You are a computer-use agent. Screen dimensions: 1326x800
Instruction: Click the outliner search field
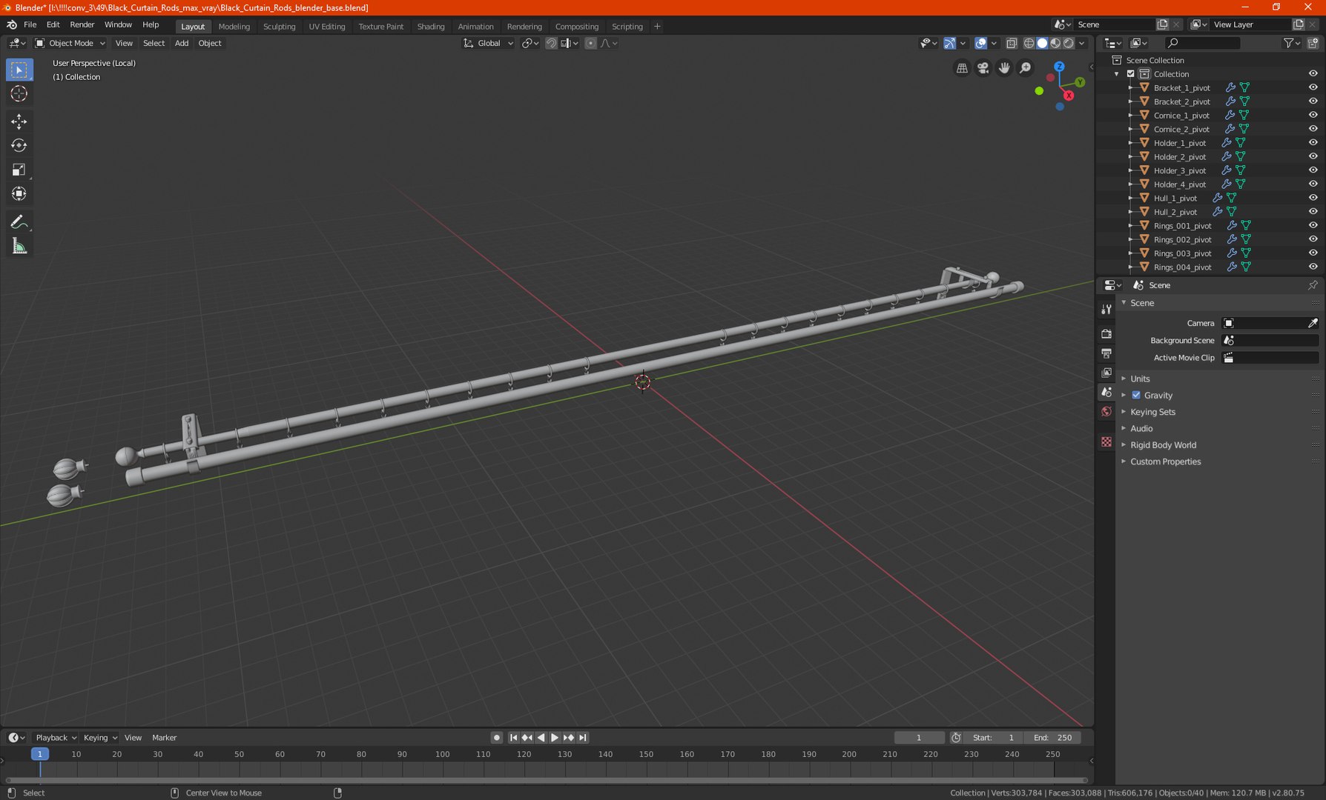click(x=1202, y=43)
